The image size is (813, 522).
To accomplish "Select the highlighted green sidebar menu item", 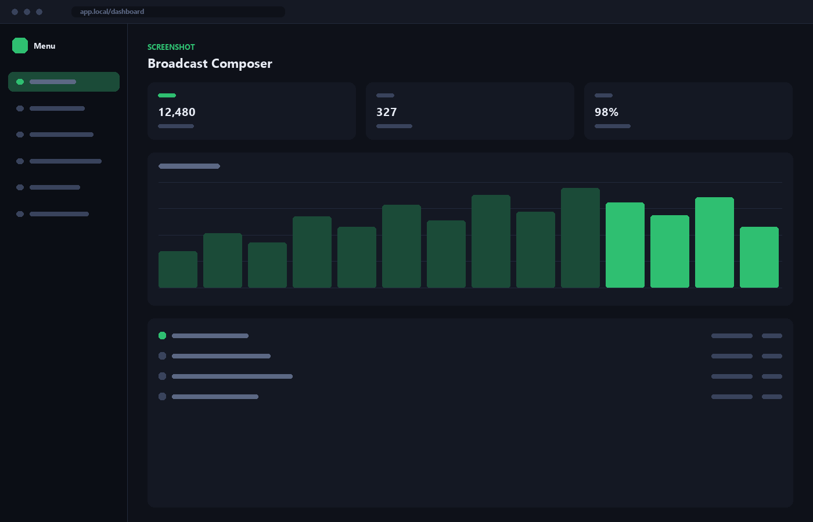I will (64, 82).
